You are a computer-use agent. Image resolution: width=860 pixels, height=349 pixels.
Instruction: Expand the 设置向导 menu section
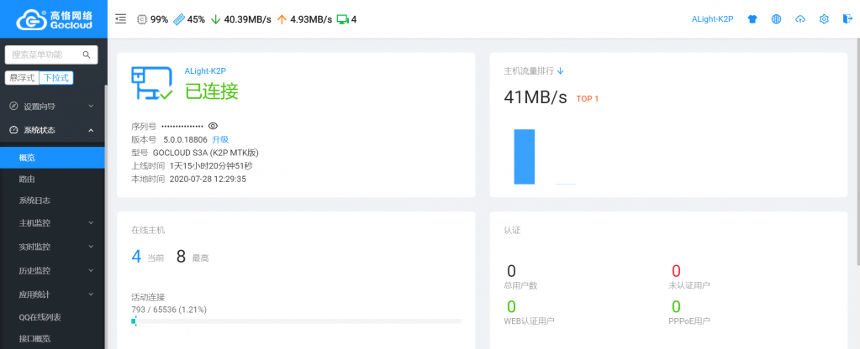coord(52,107)
